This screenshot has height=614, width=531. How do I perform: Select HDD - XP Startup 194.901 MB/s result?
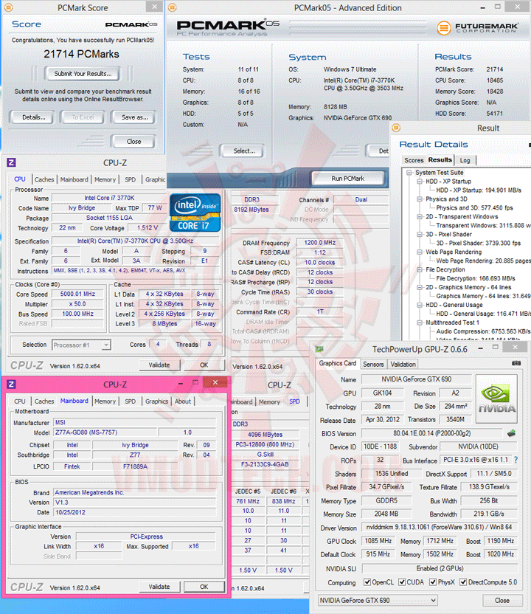click(x=479, y=190)
